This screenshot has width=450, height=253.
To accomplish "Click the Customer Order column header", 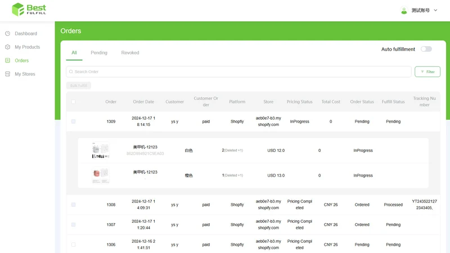I will coord(206,102).
